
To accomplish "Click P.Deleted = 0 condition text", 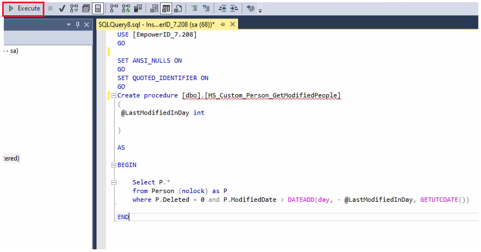I will [180, 200].
